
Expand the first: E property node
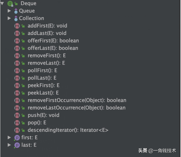[x=9, y=138]
